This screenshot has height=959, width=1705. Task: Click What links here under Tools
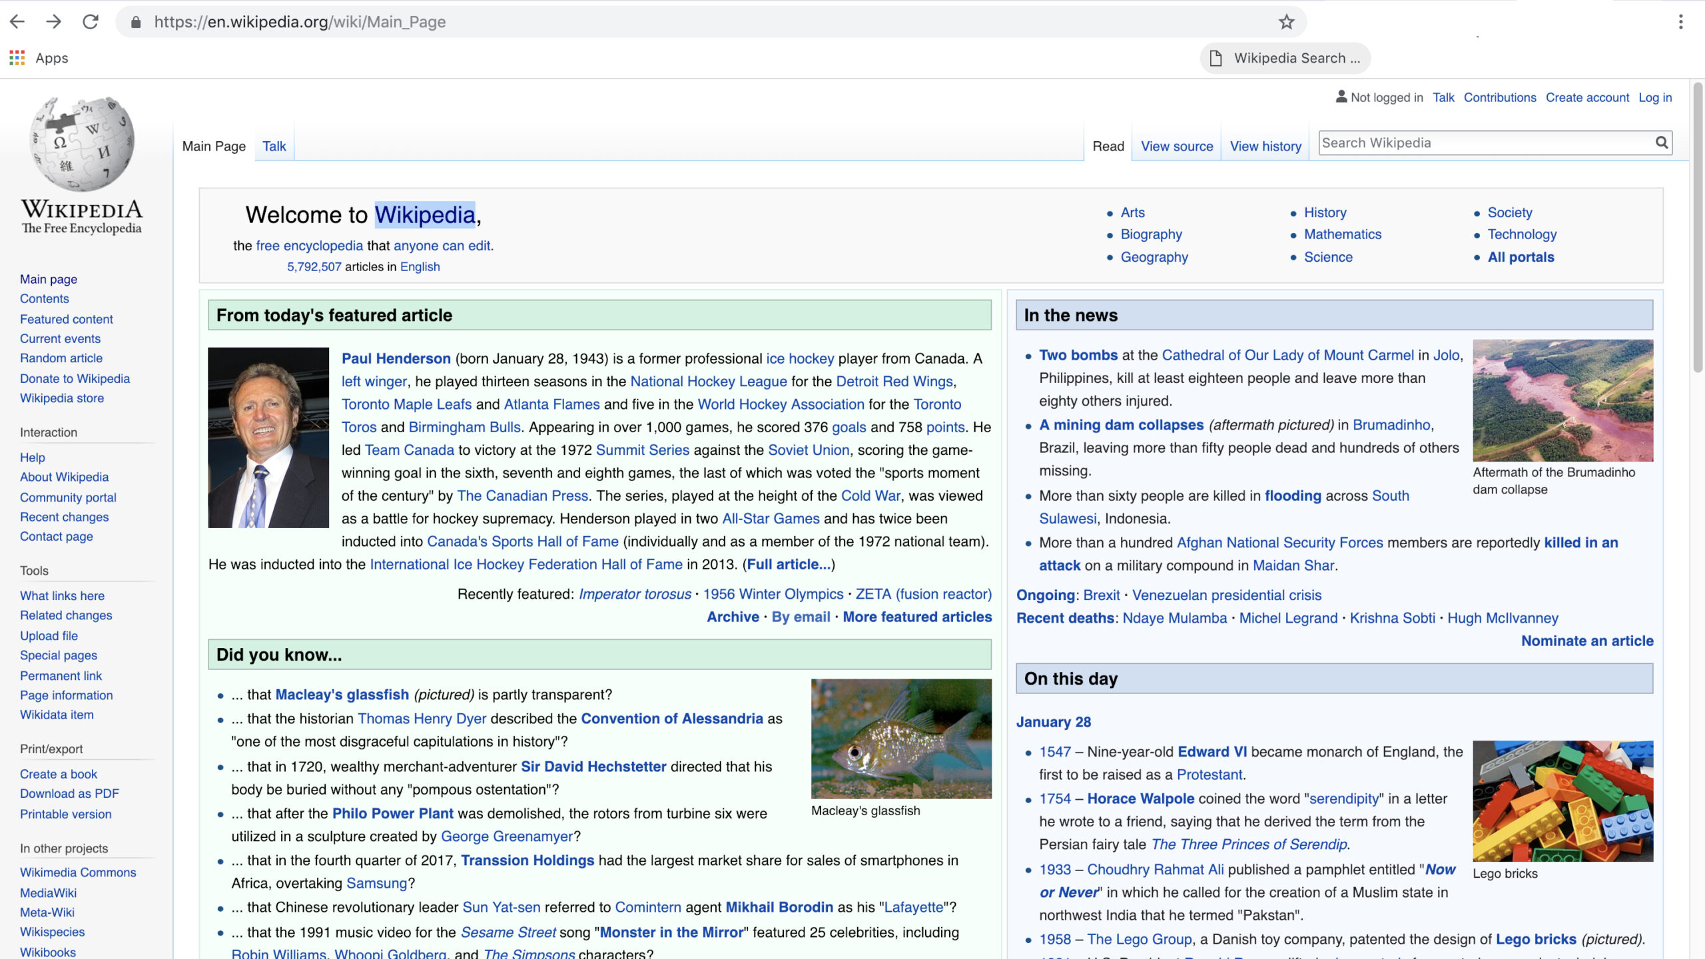(62, 595)
